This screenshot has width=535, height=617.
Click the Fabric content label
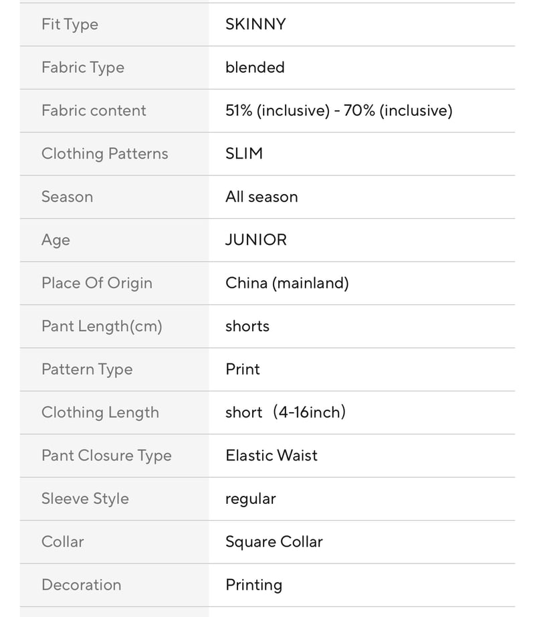tap(94, 110)
